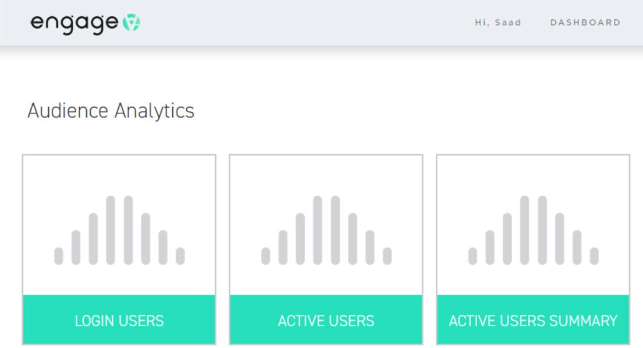Open the DASHBOARD menu item

(585, 23)
